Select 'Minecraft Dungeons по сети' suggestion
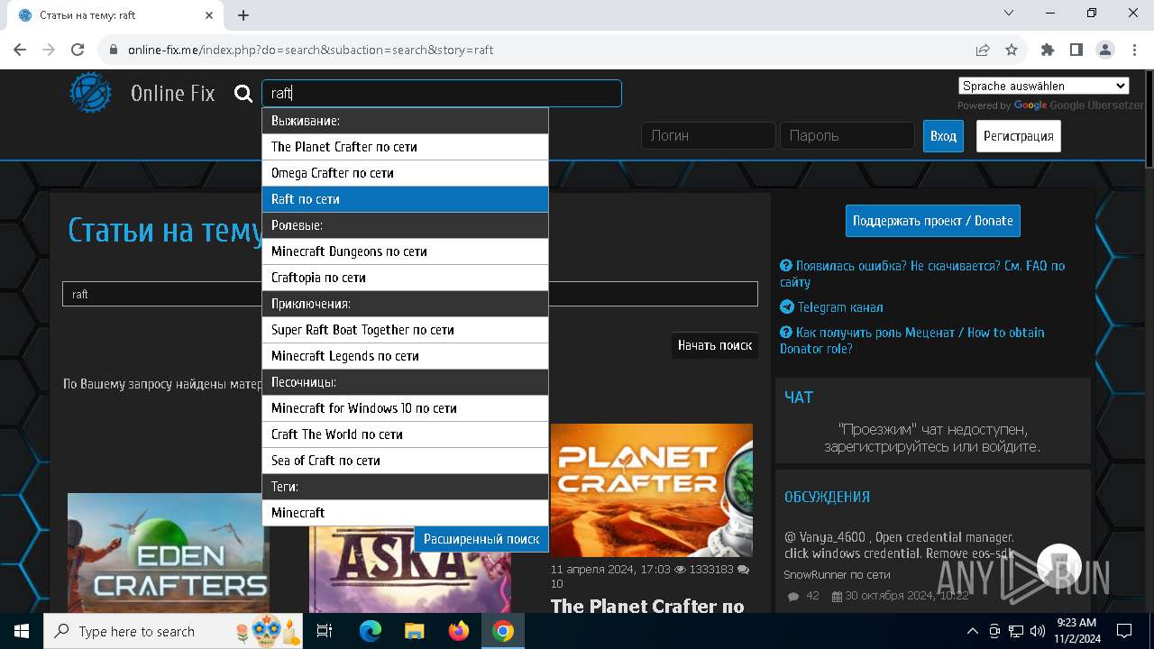 [x=405, y=251]
